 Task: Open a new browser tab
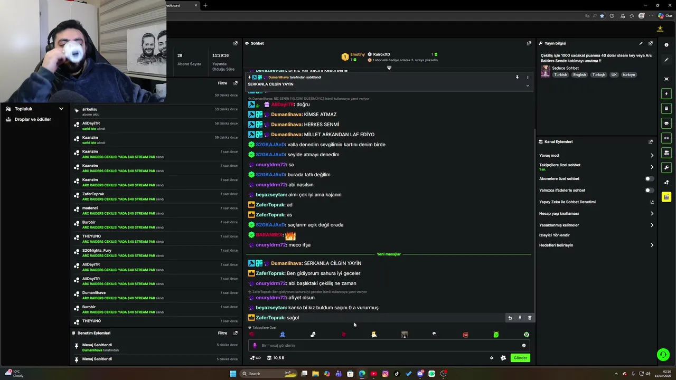(x=205, y=5)
